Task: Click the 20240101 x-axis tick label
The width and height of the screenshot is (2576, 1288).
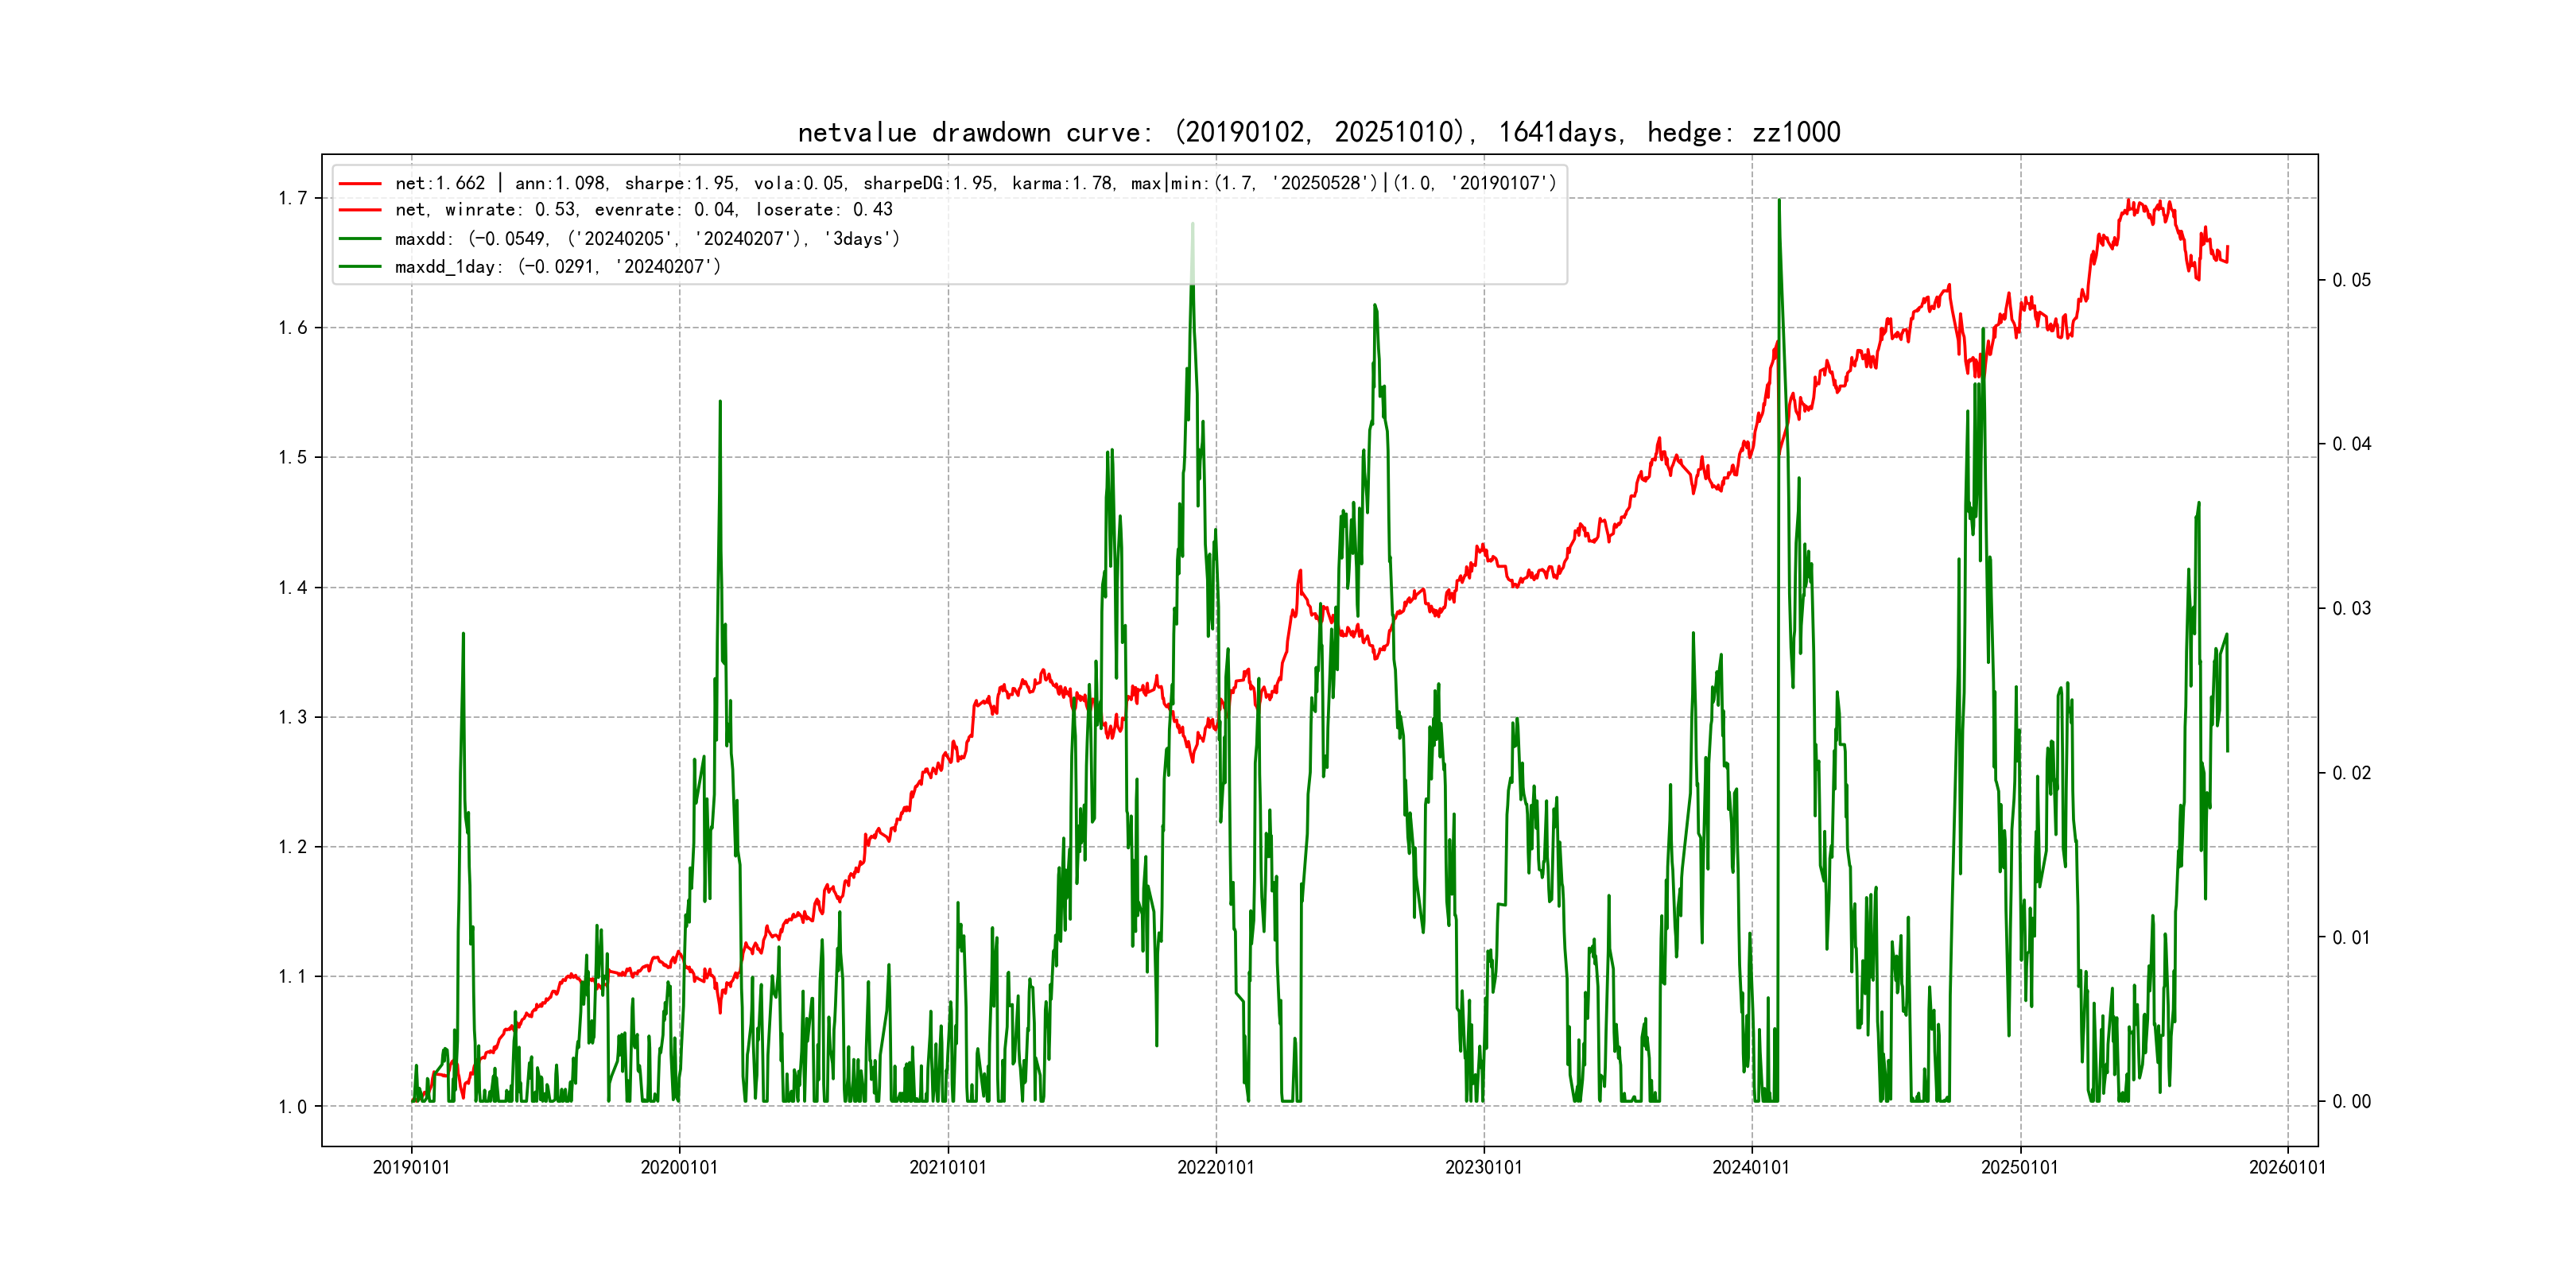Action: pyautogui.click(x=1751, y=1168)
